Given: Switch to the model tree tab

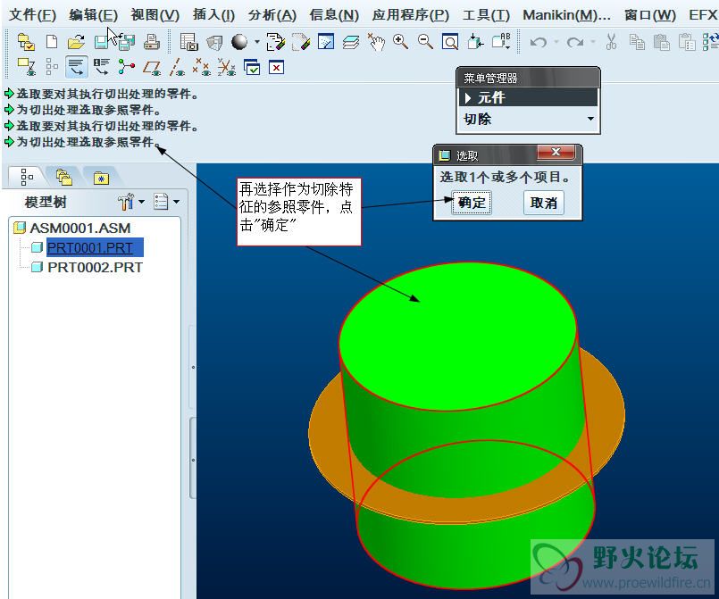Looking at the screenshot, I should coord(27,177).
